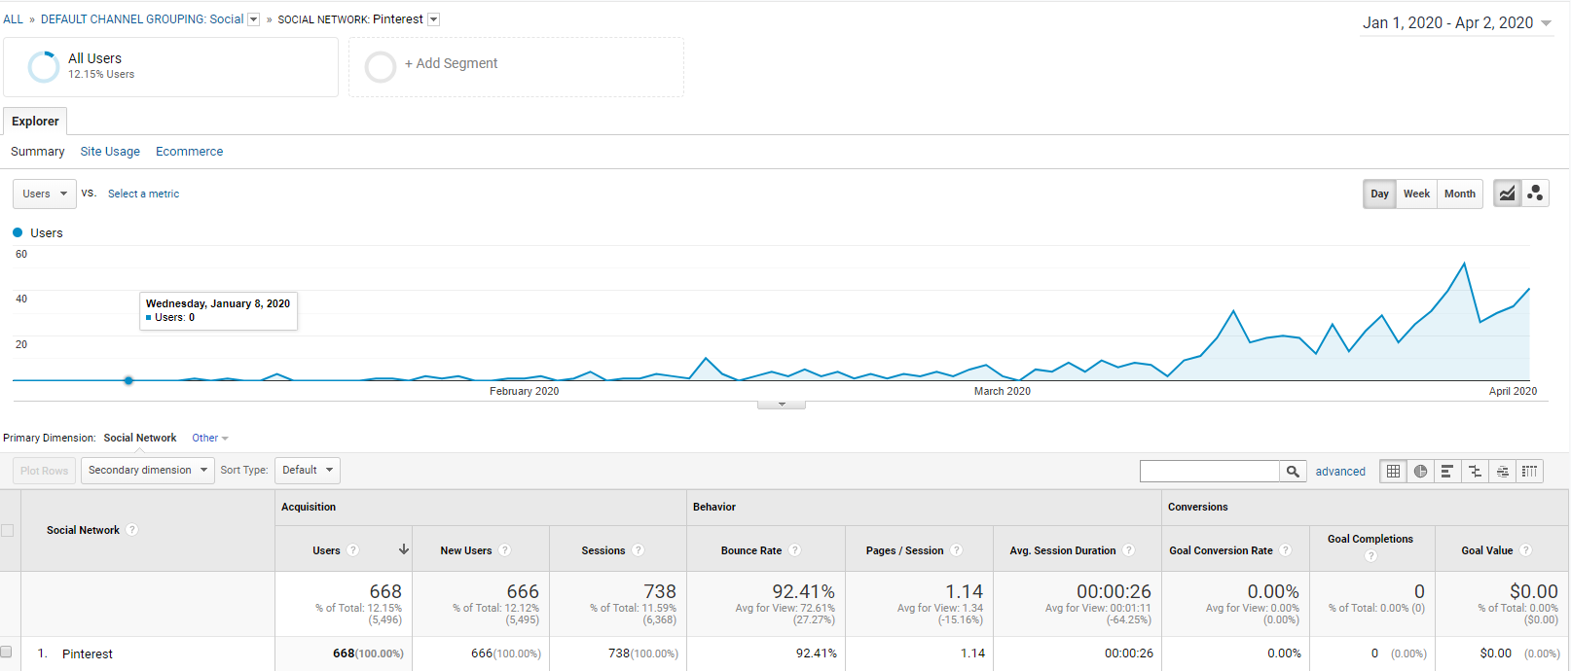1571x671 pixels.
Task: Open help tooltip for Goal Value
Action: point(1526,550)
